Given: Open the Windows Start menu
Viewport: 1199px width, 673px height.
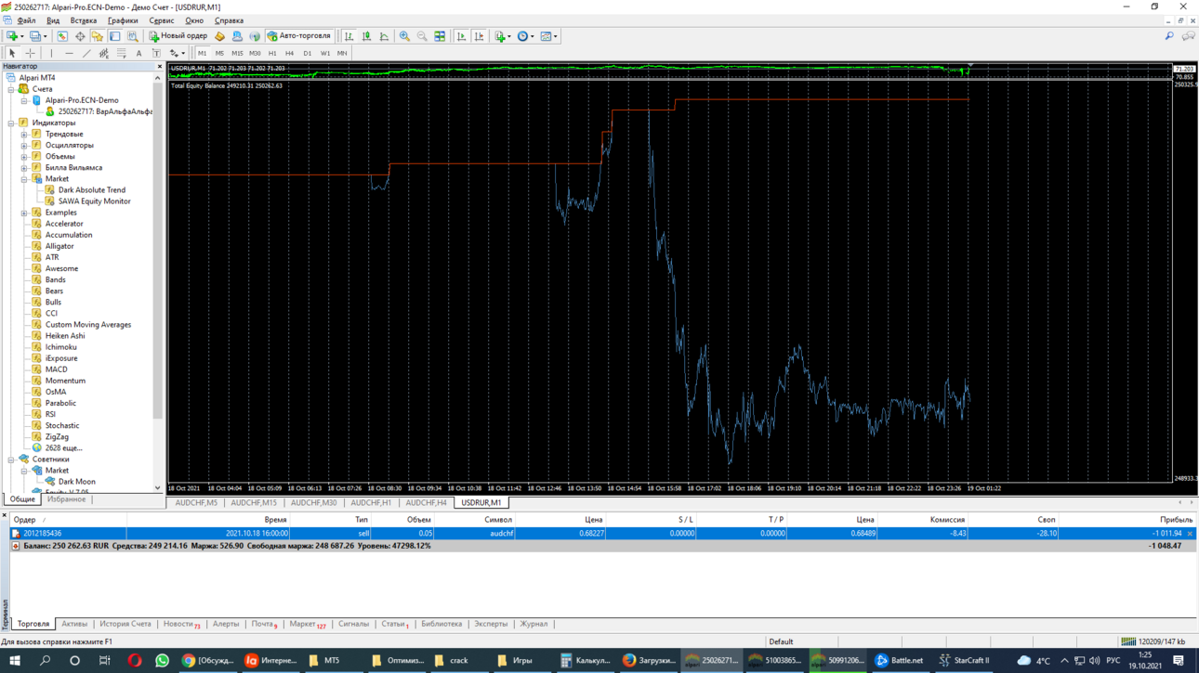Looking at the screenshot, I should [15, 661].
